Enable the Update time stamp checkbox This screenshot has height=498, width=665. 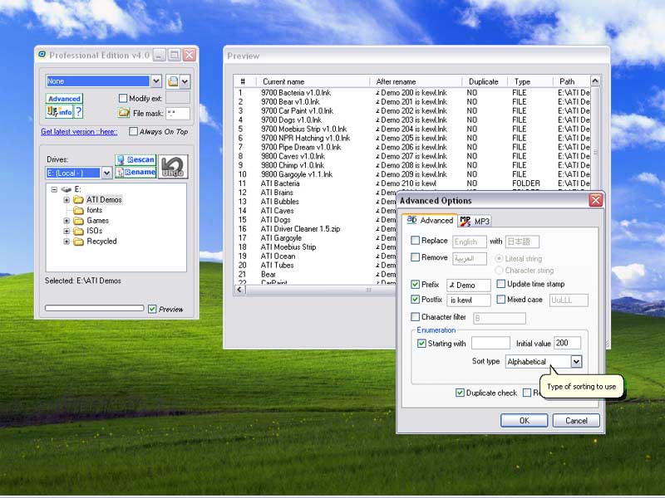coord(501,284)
